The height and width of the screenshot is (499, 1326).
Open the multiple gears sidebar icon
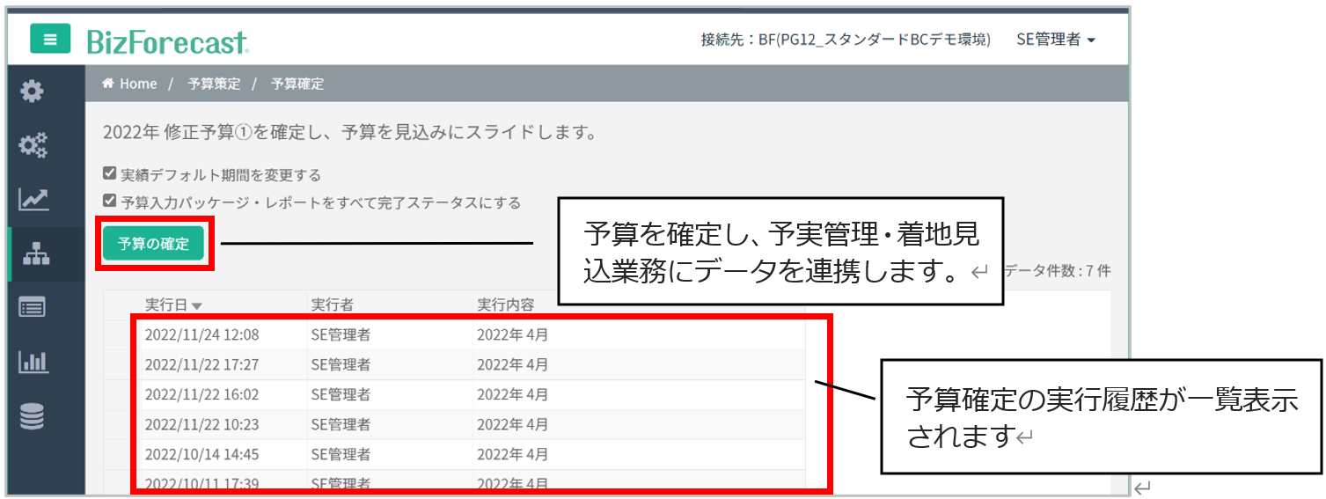coord(33,145)
